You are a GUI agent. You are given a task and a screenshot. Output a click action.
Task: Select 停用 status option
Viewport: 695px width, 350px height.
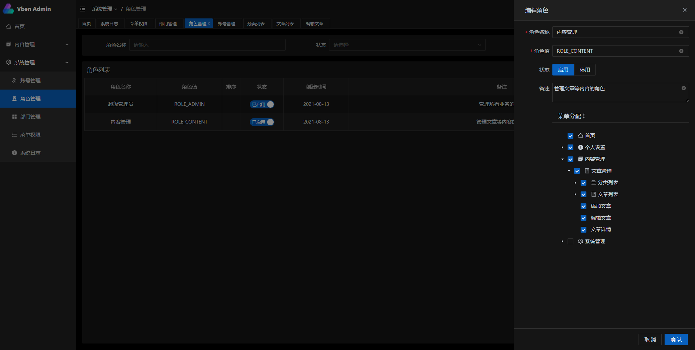[585, 70]
